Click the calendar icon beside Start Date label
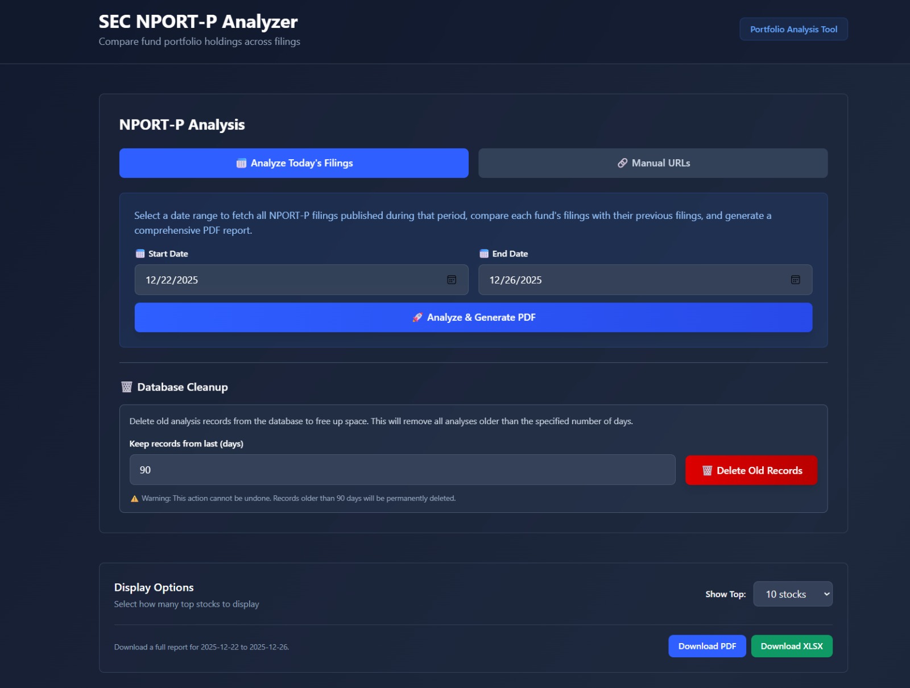 pos(139,254)
